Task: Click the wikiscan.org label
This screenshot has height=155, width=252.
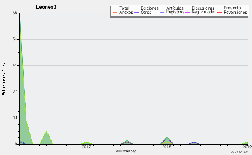Action: coord(126,151)
